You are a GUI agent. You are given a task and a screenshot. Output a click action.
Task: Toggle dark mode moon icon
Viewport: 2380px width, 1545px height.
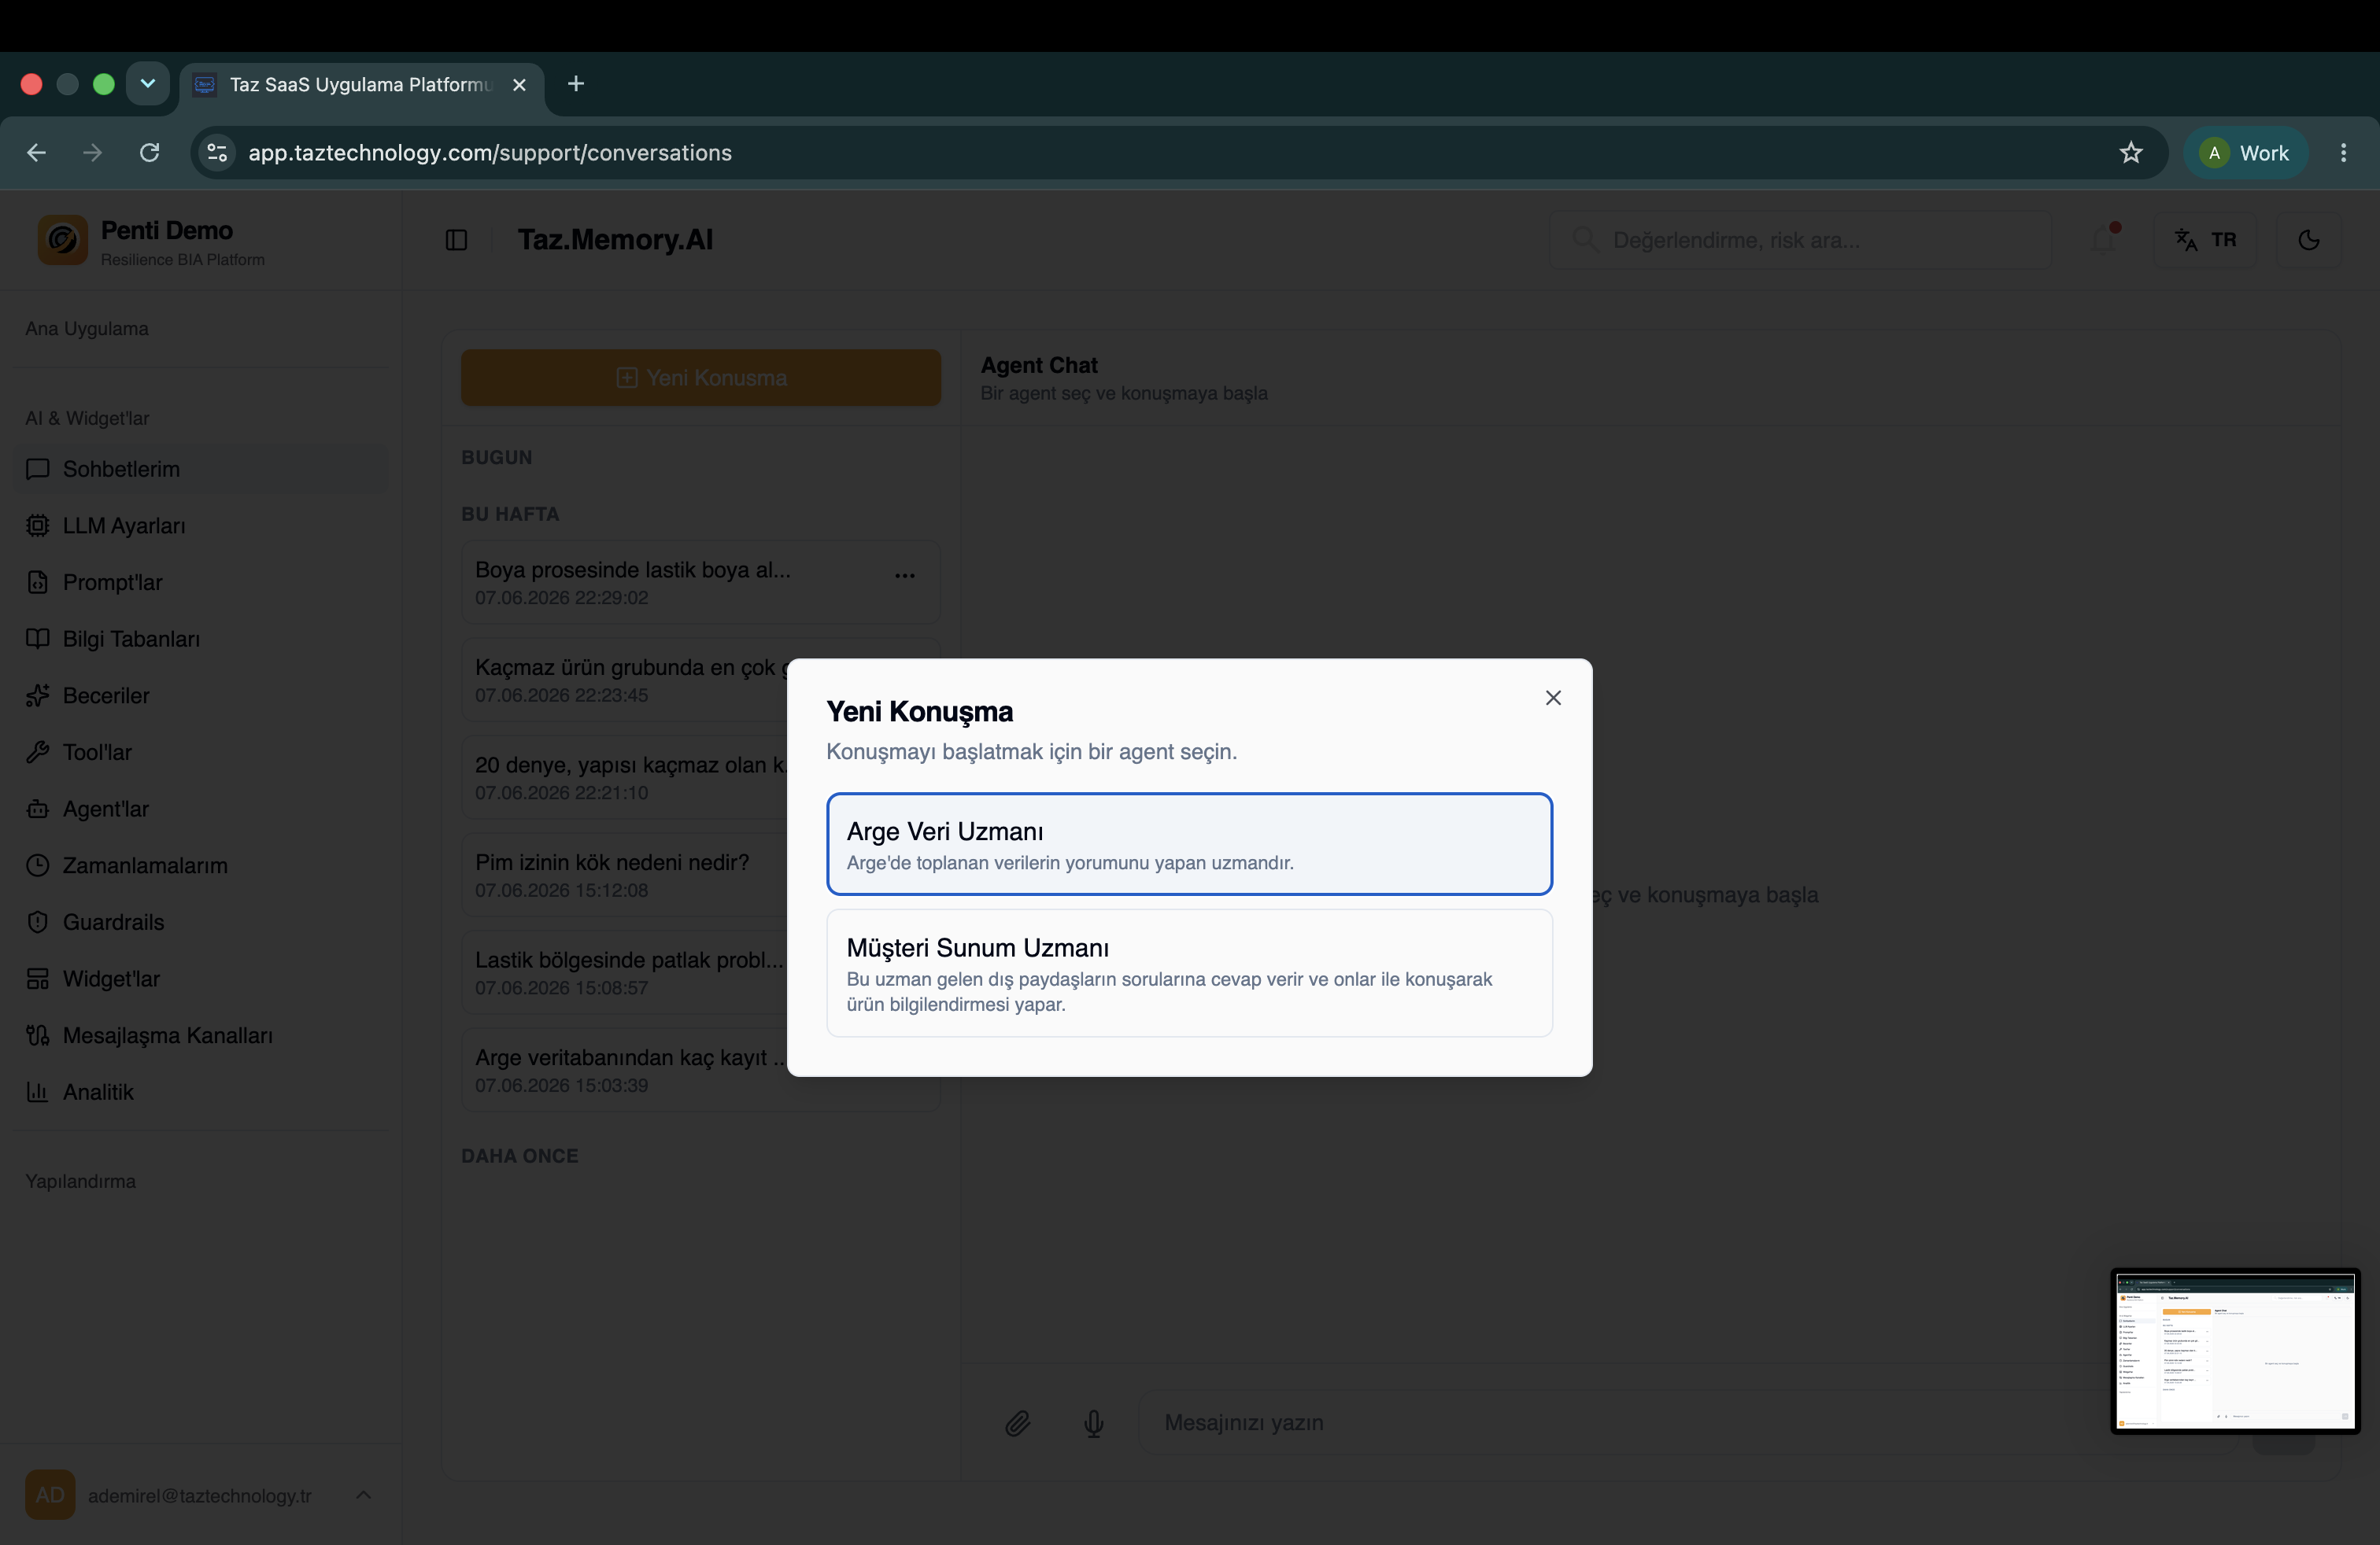coord(2308,240)
